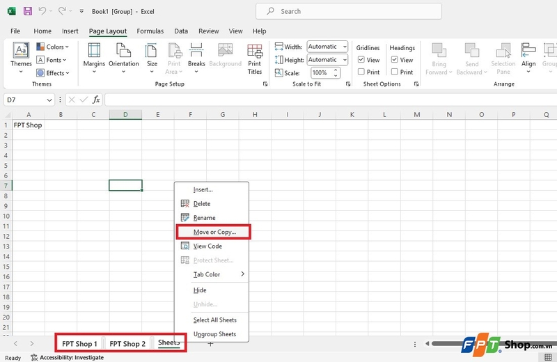The image size is (557, 362).
Task: Open the Height Automatic dropdown
Action: [x=345, y=60]
